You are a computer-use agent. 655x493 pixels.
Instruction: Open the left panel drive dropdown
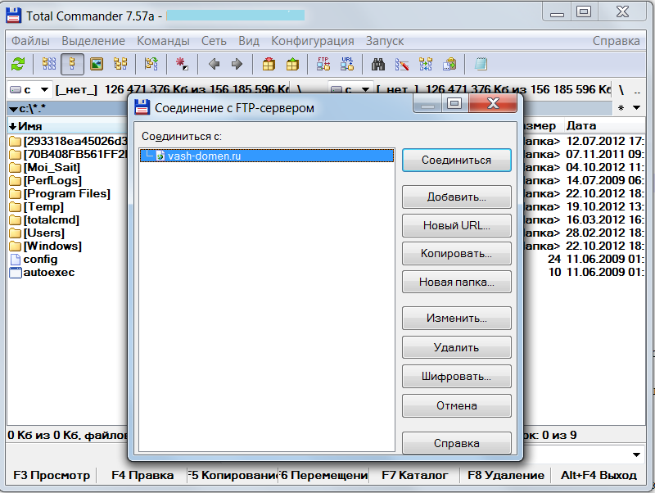pos(31,89)
